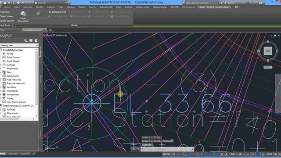Toggle grid display in status bar
Image resolution: width=281 pixels, height=158 pixels.
[x=173, y=154]
